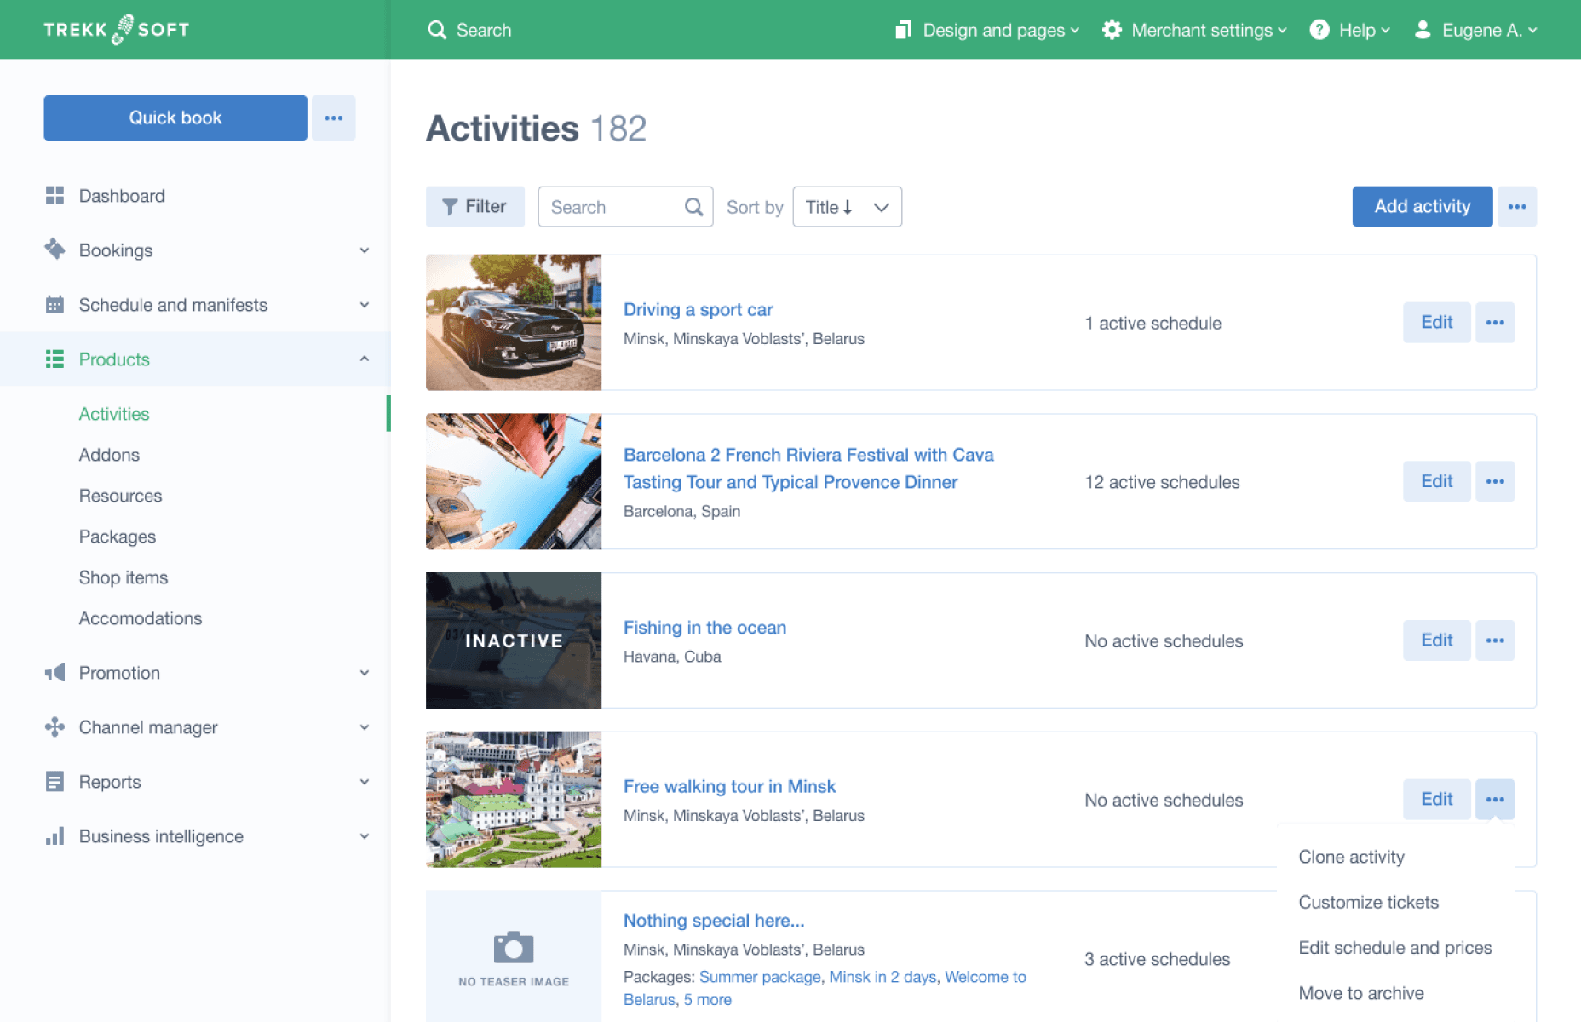Image resolution: width=1581 pixels, height=1022 pixels.
Task: Close the more options menu for Minsk tour
Action: click(x=1495, y=800)
